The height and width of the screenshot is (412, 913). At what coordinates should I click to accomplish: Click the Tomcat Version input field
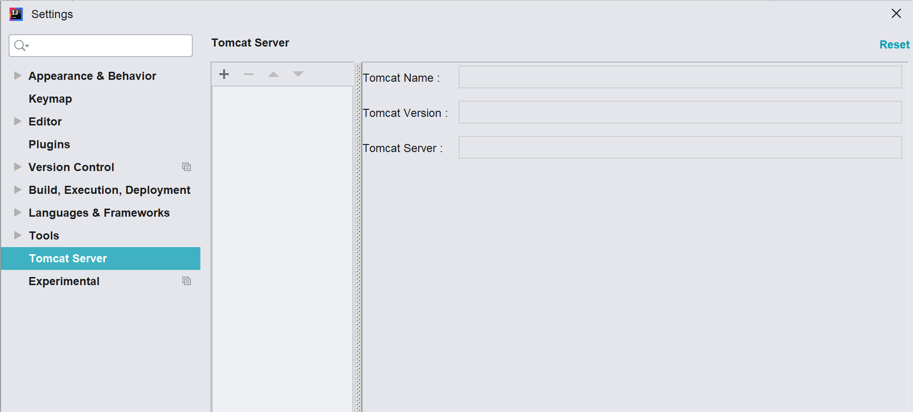point(680,112)
